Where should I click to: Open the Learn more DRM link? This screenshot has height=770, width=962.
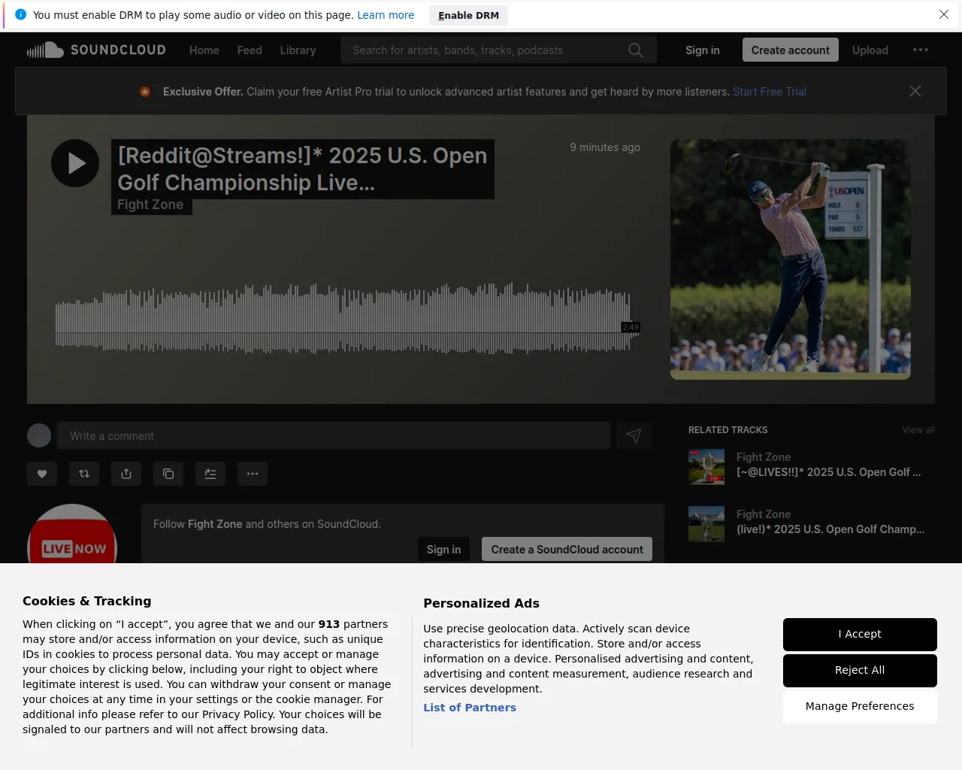(x=386, y=15)
